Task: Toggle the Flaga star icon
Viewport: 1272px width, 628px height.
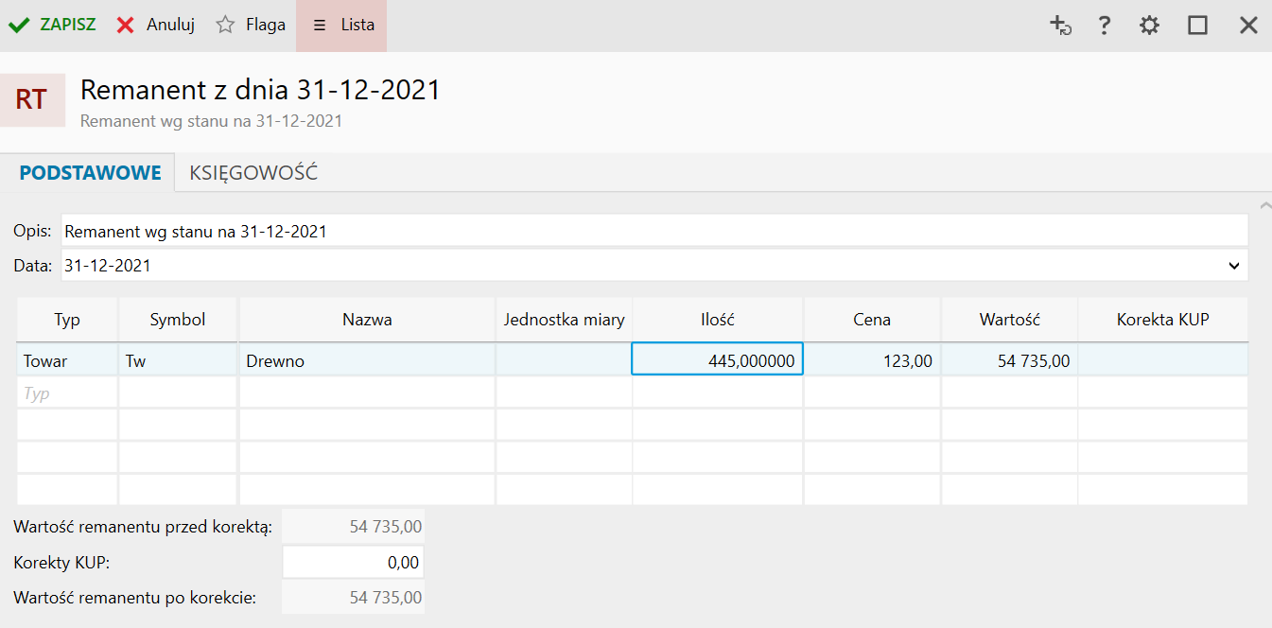Action: (x=225, y=26)
